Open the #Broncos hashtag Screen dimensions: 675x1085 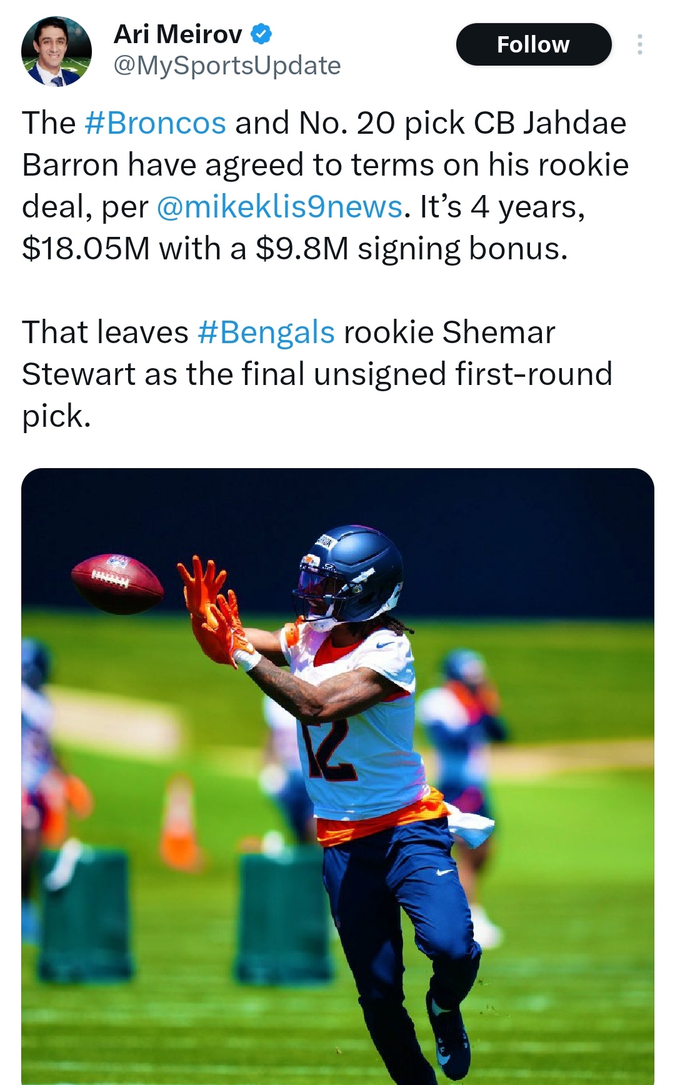[155, 122]
